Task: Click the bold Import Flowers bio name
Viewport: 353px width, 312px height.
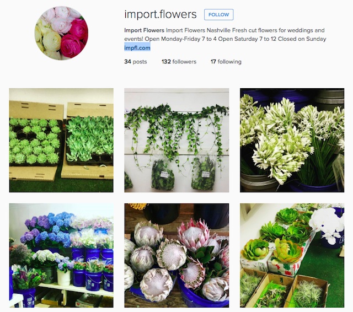Action: point(145,30)
